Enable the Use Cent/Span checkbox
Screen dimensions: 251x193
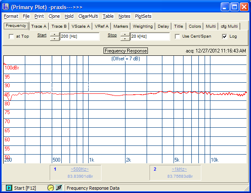(177, 36)
